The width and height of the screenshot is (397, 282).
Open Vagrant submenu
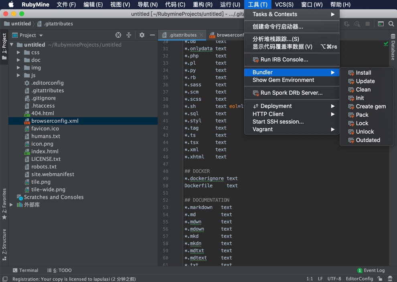(x=292, y=129)
